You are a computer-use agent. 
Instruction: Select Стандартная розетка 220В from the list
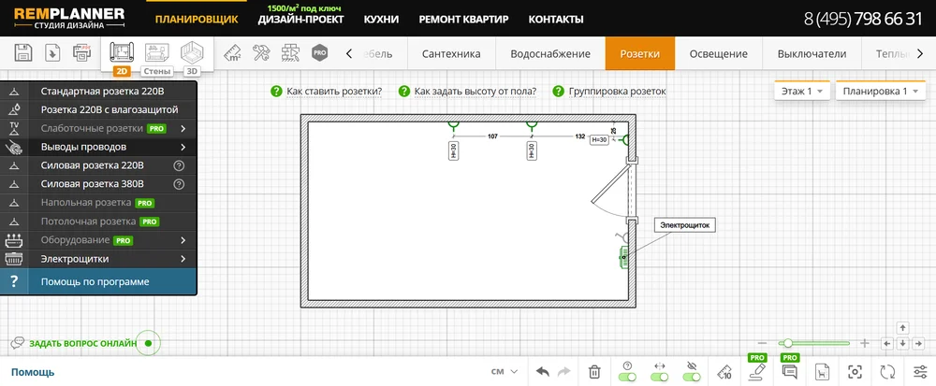point(102,92)
